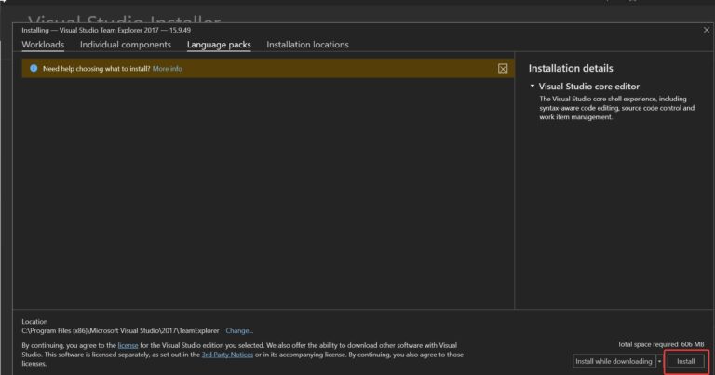
Task: Dismiss the help banner with X icon
Action: click(x=503, y=69)
